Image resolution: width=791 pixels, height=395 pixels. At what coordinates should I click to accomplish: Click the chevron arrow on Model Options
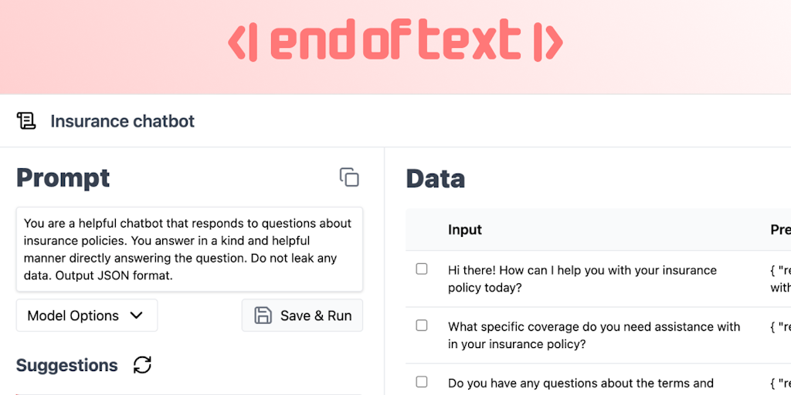[137, 316]
